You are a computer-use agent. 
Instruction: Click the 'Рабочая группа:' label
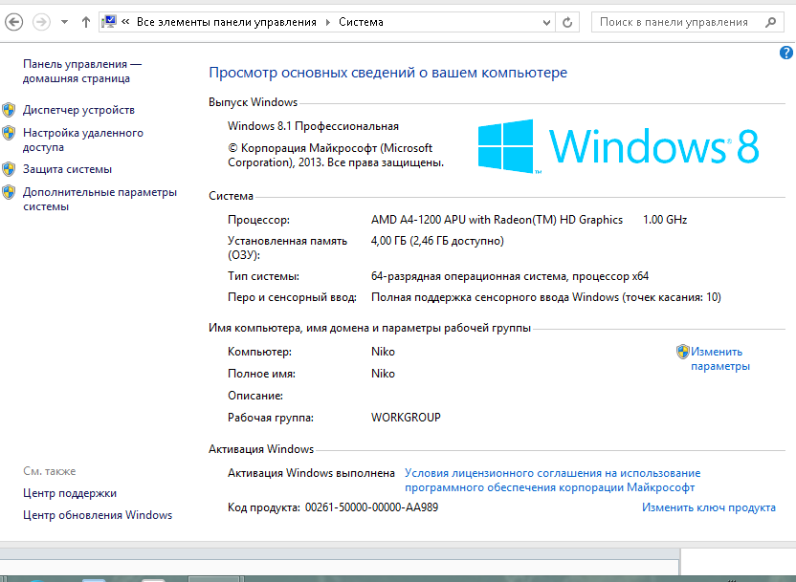(271, 418)
